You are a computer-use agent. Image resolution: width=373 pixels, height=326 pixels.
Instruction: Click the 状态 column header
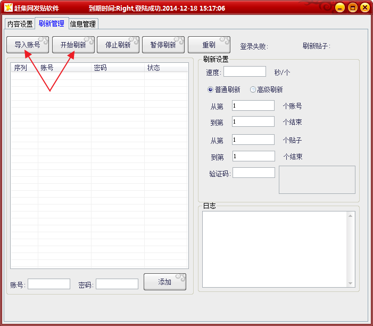(166, 68)
